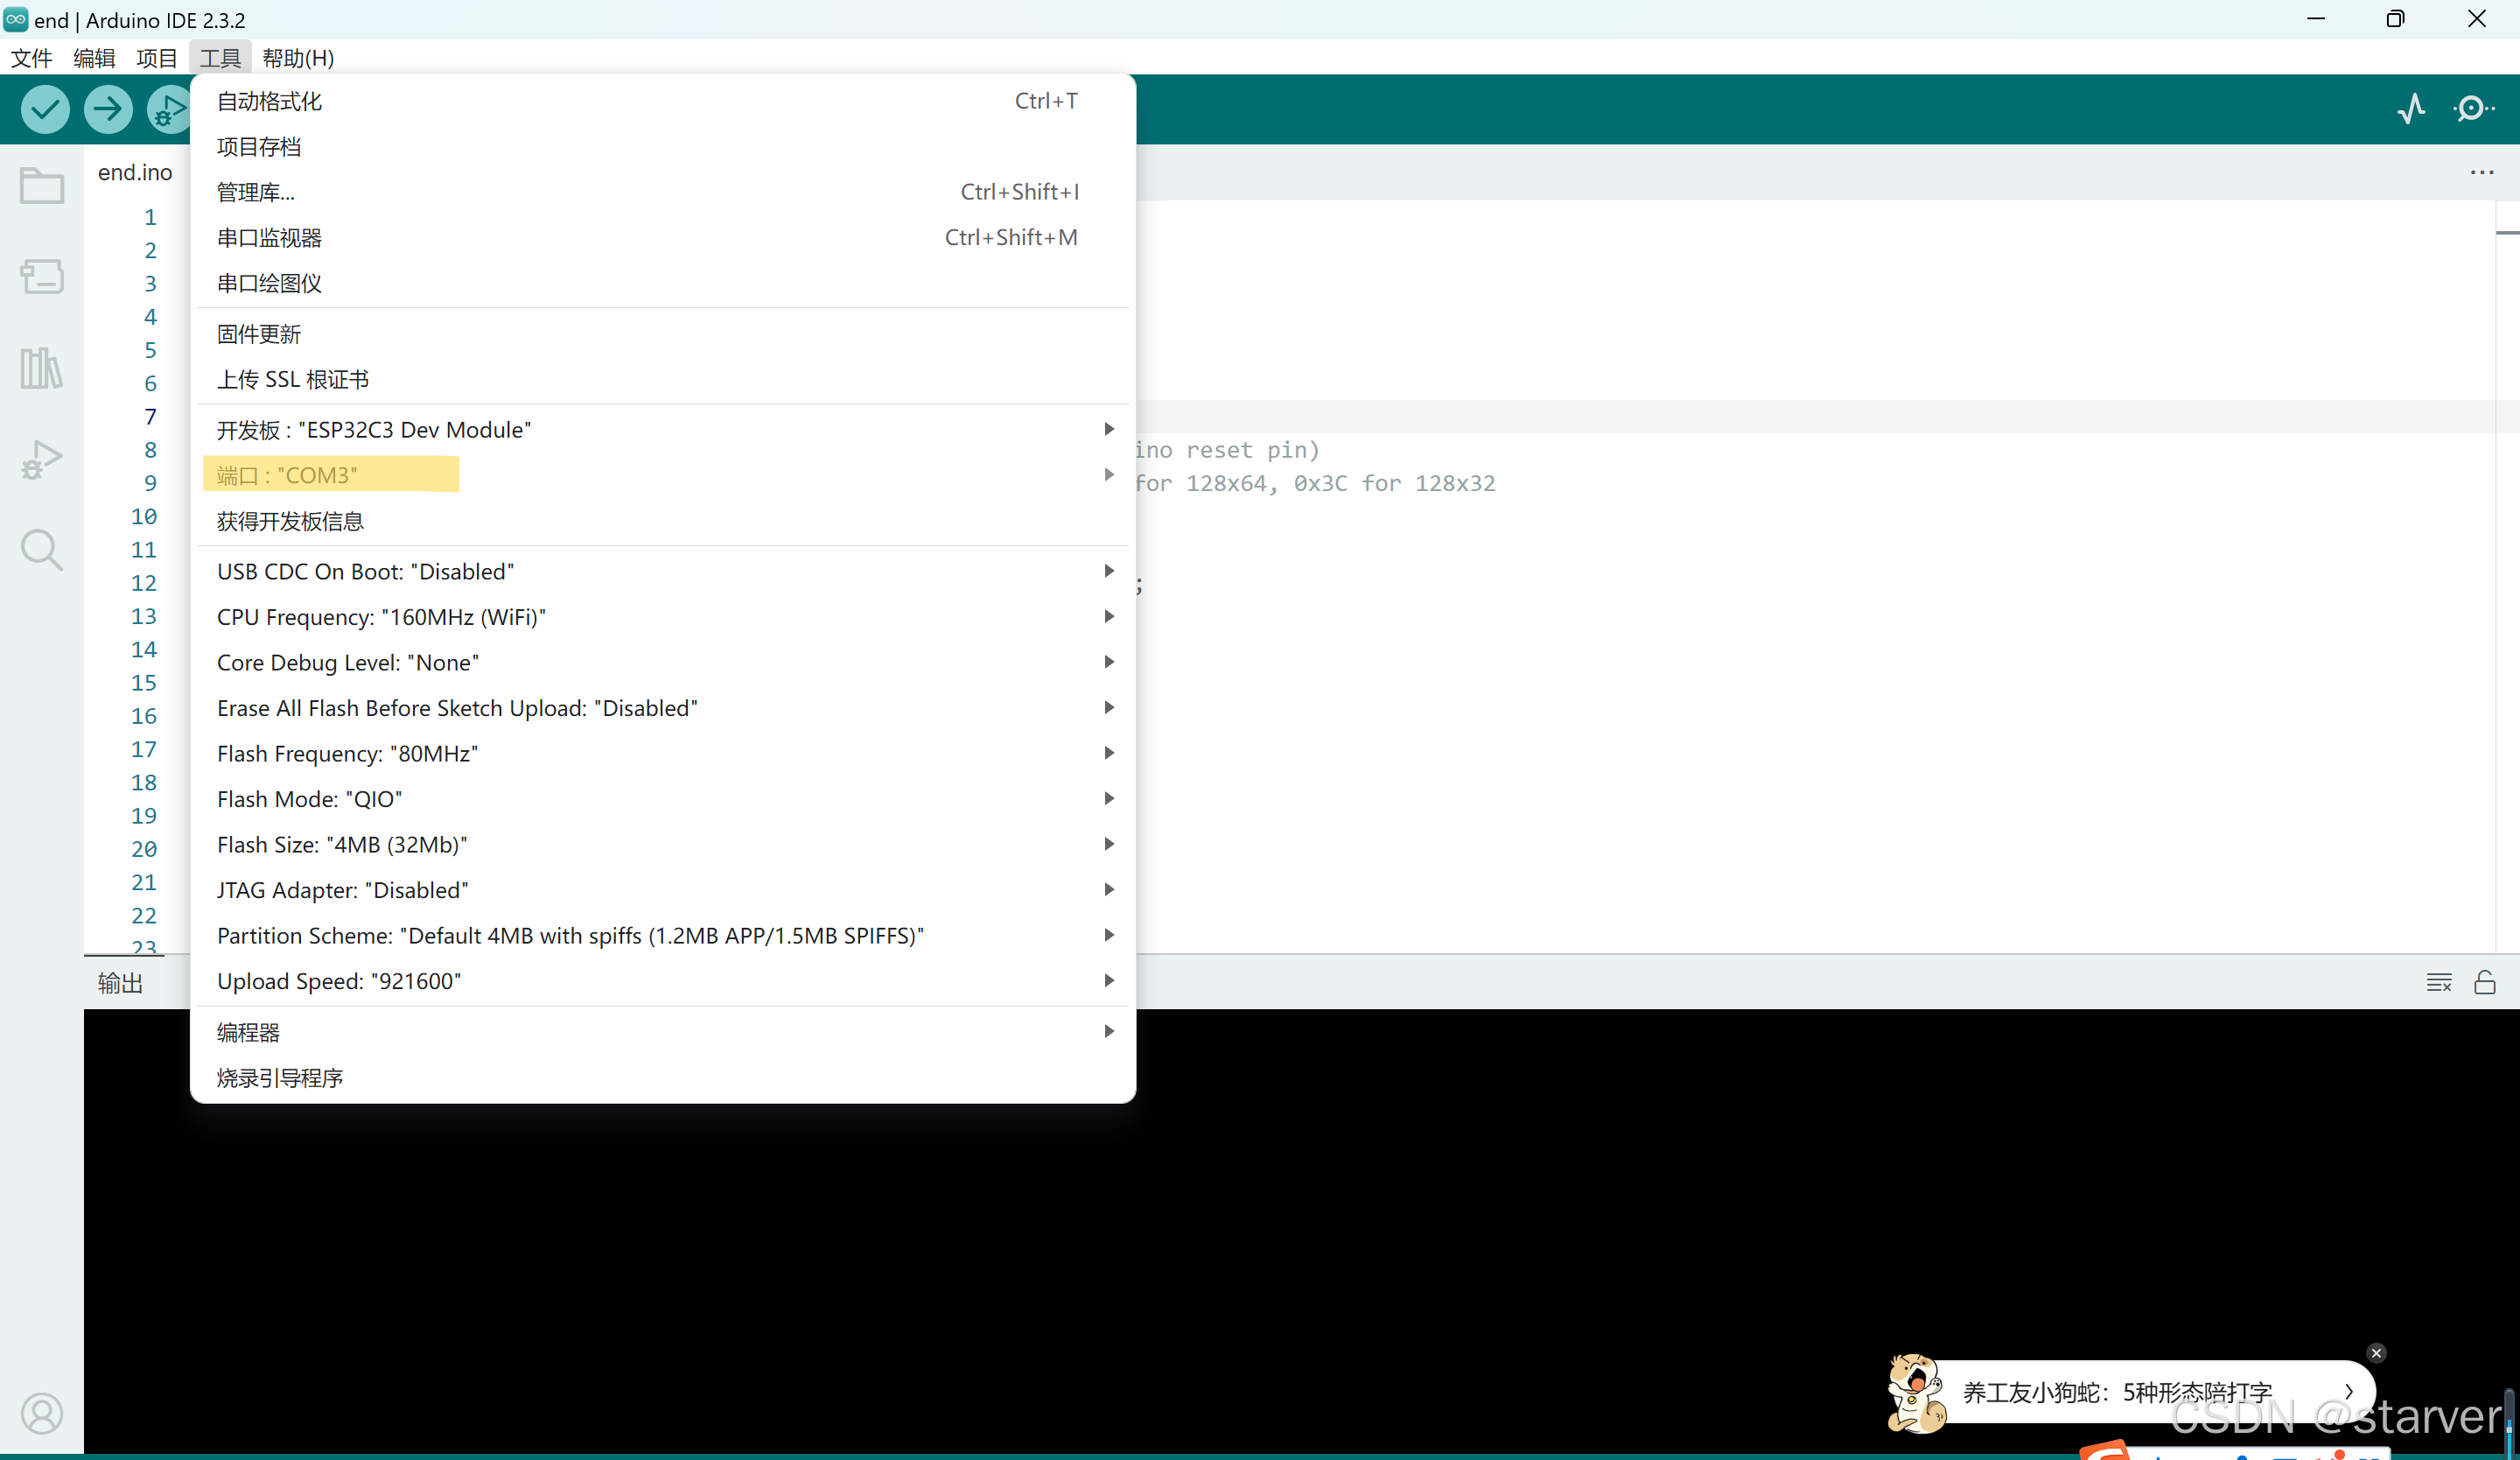Click line number 10 in the gutter
The height and width of the screenshot is (1460, 2520).
point(144,516)
